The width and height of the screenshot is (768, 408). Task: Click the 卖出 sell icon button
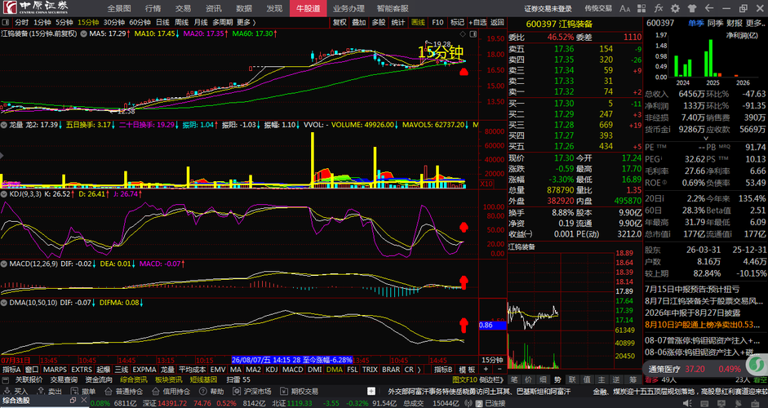(48, 392)
